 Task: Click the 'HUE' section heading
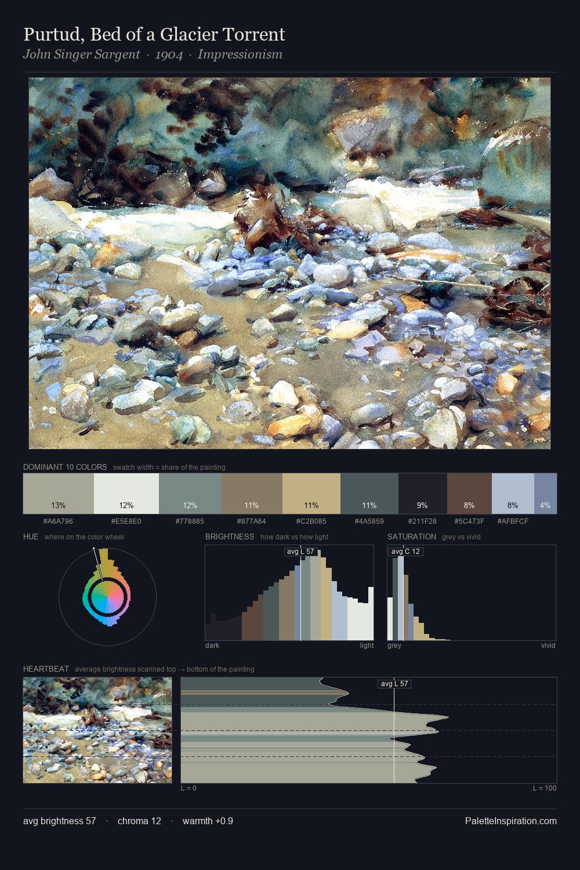(31, 536)
